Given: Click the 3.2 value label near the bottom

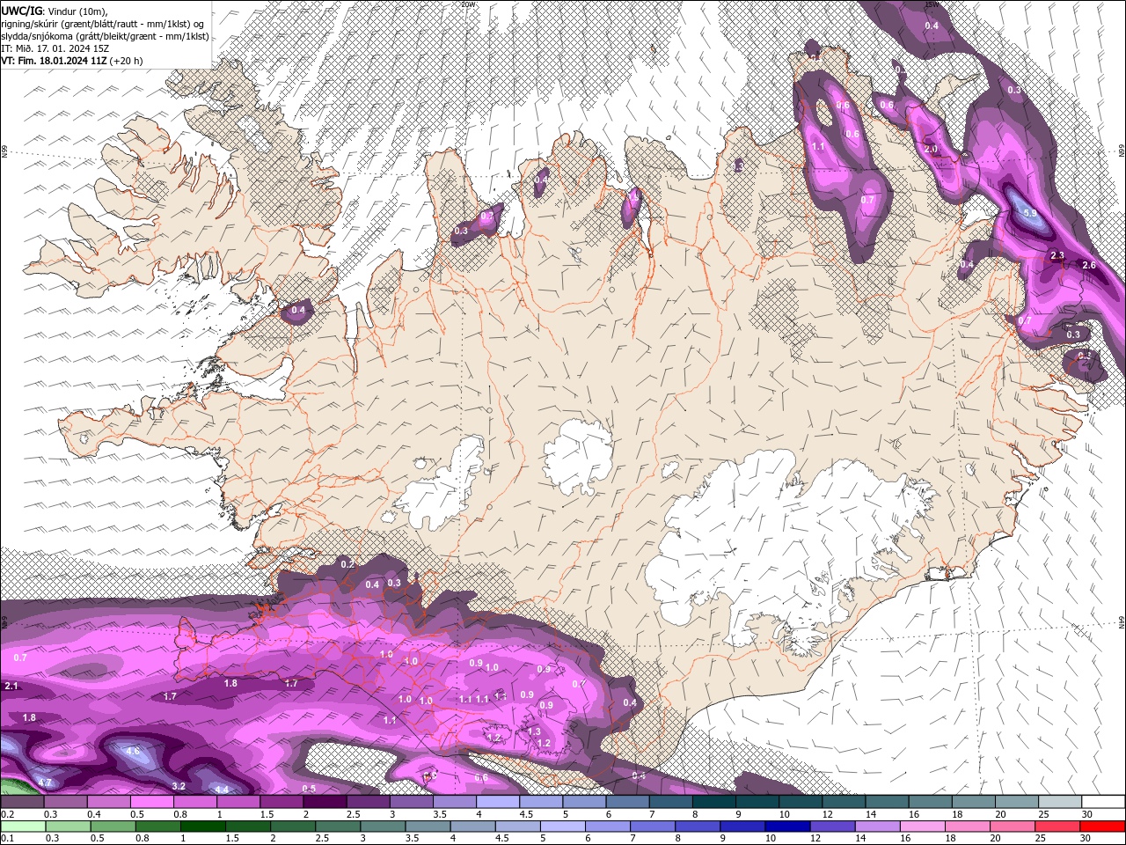Looking at the screenshot, I should pyautogui.click(x=179, y=786).
